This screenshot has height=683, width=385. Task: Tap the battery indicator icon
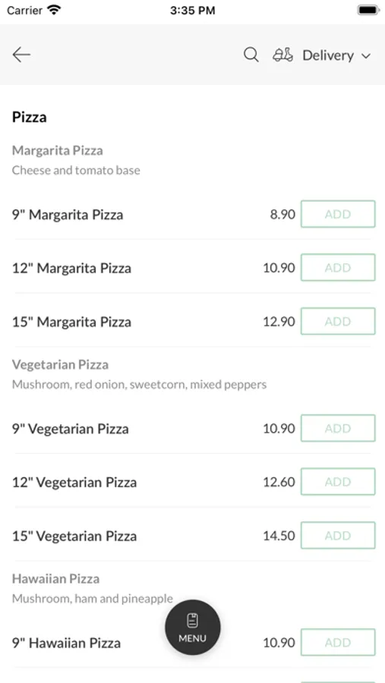point(368,10)
